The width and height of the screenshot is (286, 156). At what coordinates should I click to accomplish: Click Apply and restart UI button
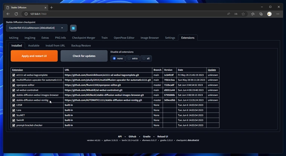tap(34, 56)
